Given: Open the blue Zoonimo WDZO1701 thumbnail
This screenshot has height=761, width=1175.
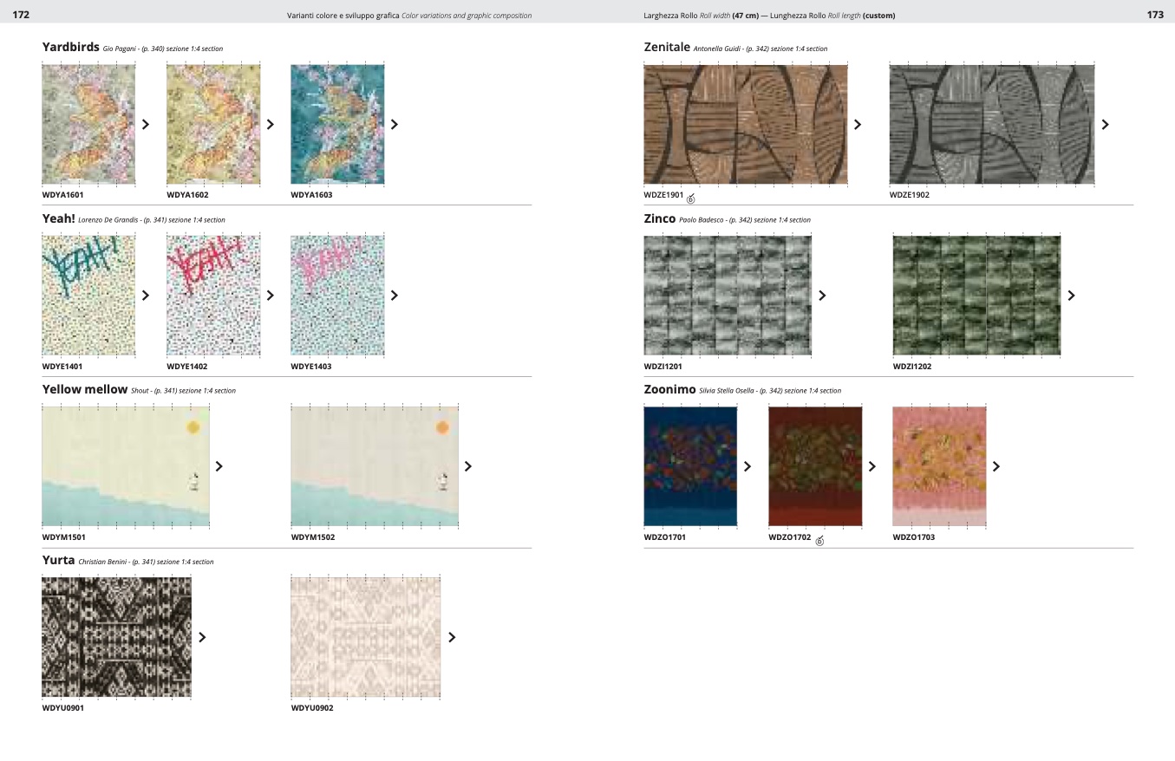Looking at the screenshot, I should (690, 466).
